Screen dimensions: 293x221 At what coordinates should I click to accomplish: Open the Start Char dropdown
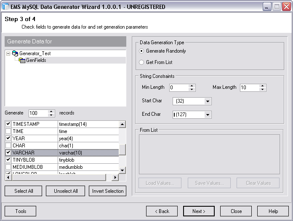(208, 101)
